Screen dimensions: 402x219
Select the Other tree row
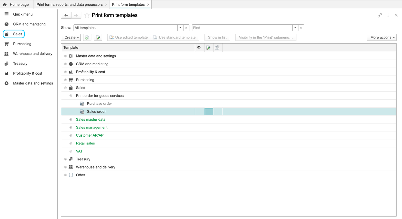tap(229, 175)
